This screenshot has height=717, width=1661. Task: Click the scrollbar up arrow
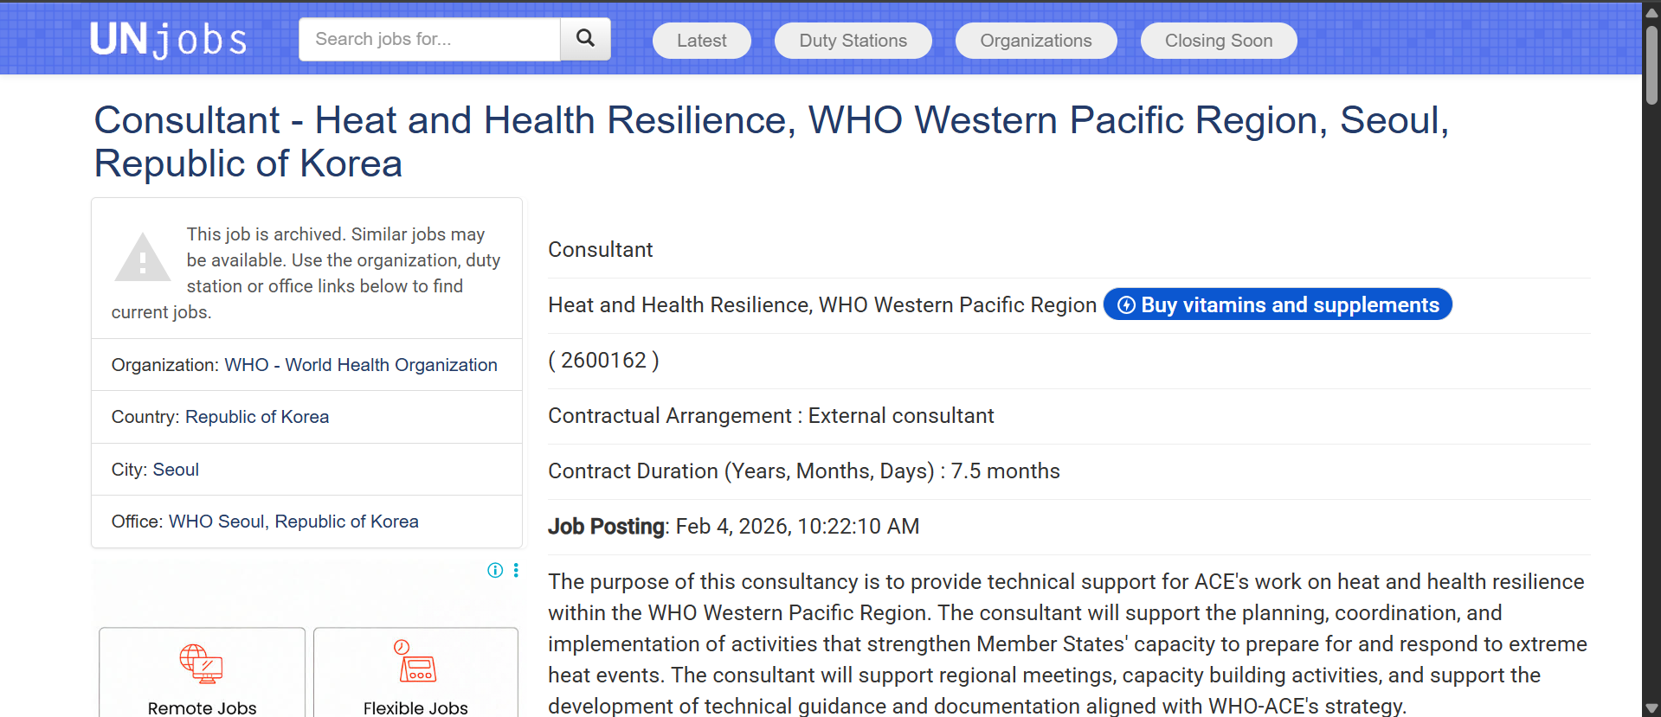[x=1651, y=12]
